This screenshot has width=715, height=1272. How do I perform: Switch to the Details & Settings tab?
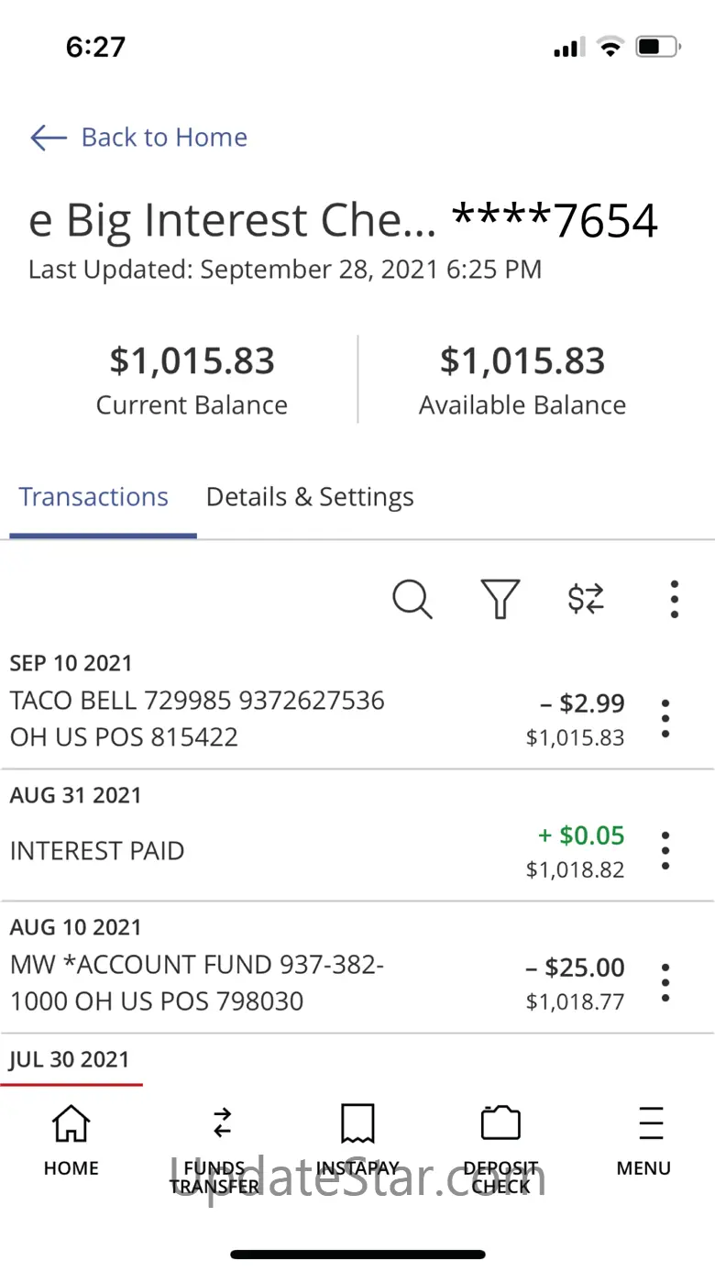click(310, 497)
